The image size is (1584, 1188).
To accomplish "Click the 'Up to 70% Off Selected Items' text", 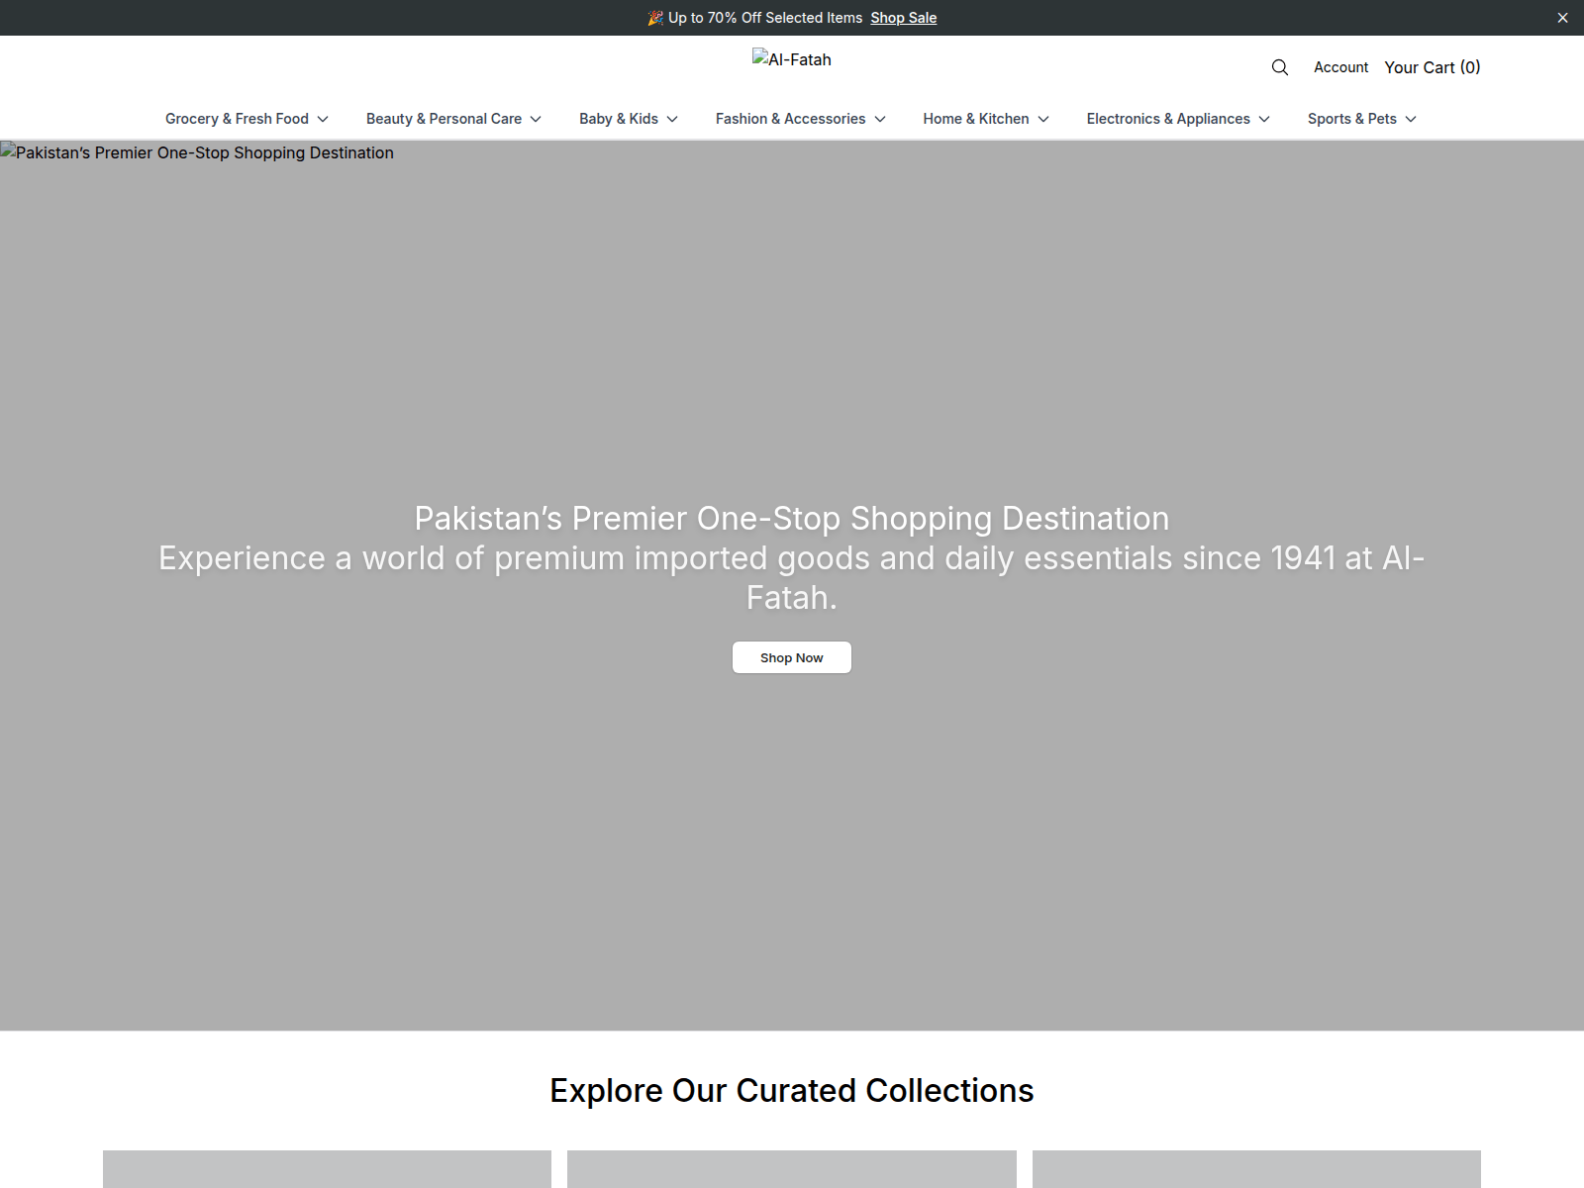I will pos(765,18).
